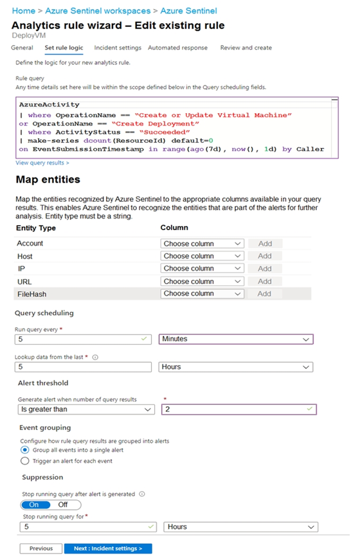This screenshot has width=351, height=558.
Task: Select Trigger an alert for each event
Action: 24,461
